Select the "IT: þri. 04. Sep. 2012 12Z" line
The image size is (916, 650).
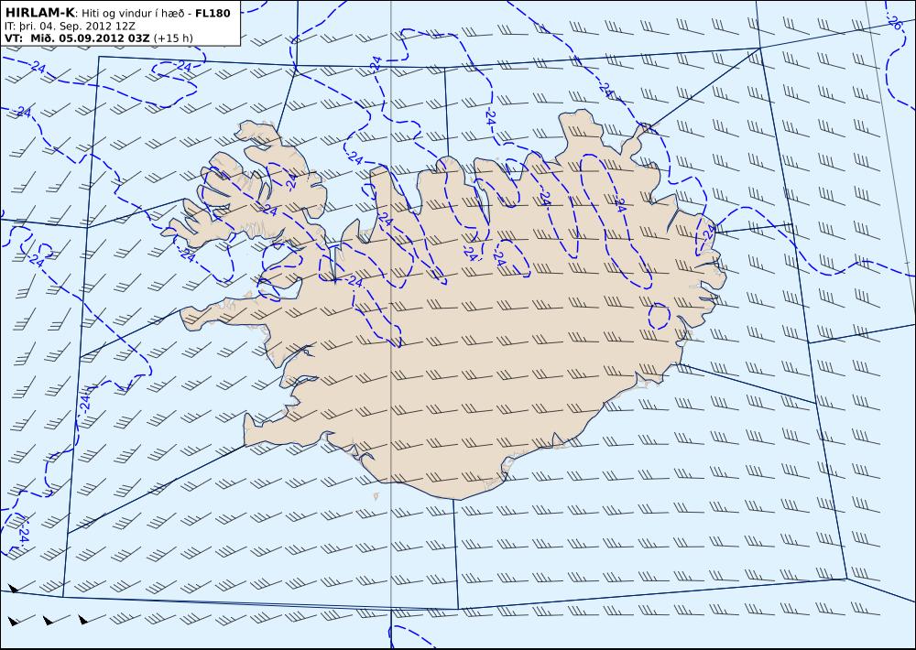coord(70,26)
